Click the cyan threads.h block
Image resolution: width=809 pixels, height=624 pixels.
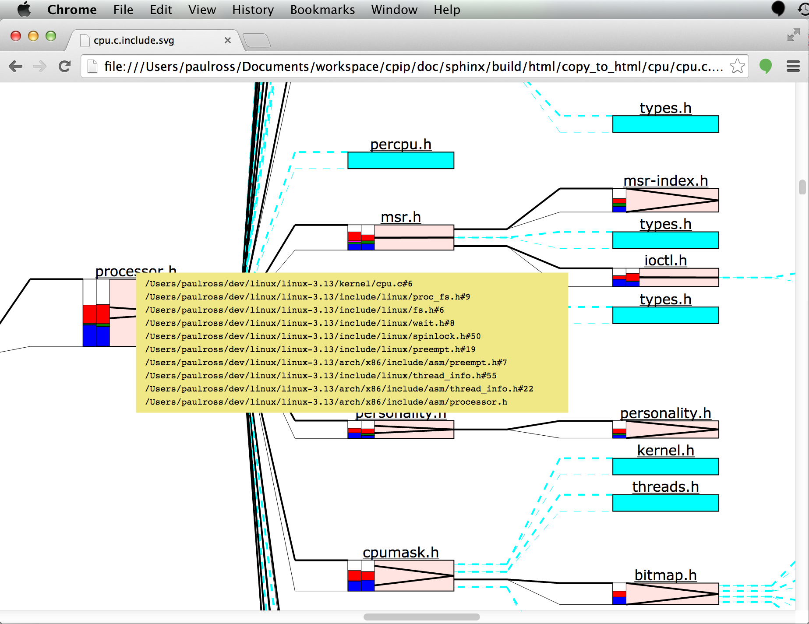[665, 503]
